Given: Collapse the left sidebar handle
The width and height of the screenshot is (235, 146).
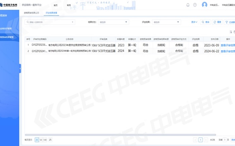Looking at the screenshot, I should 20,68.
